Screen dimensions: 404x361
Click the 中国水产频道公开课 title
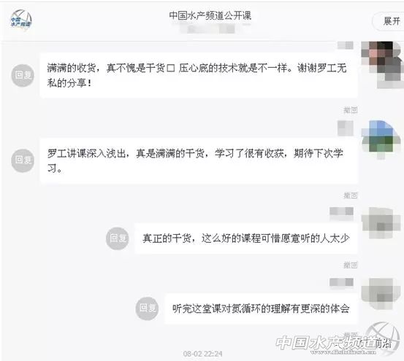pos(210,16)
